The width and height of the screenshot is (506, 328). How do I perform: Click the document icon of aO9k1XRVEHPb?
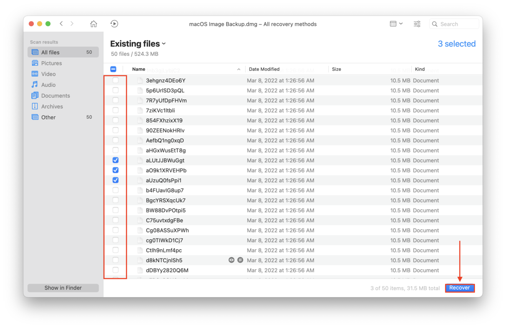tap(140, 170)
